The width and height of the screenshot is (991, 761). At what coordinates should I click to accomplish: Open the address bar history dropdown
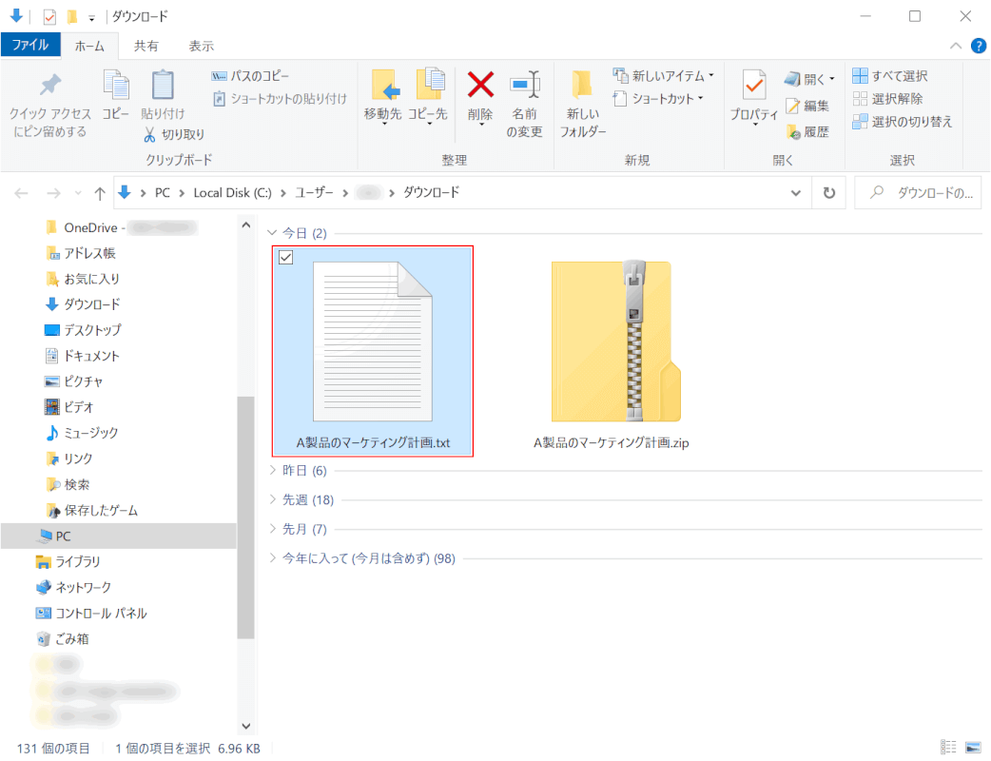tap(796, 192)
